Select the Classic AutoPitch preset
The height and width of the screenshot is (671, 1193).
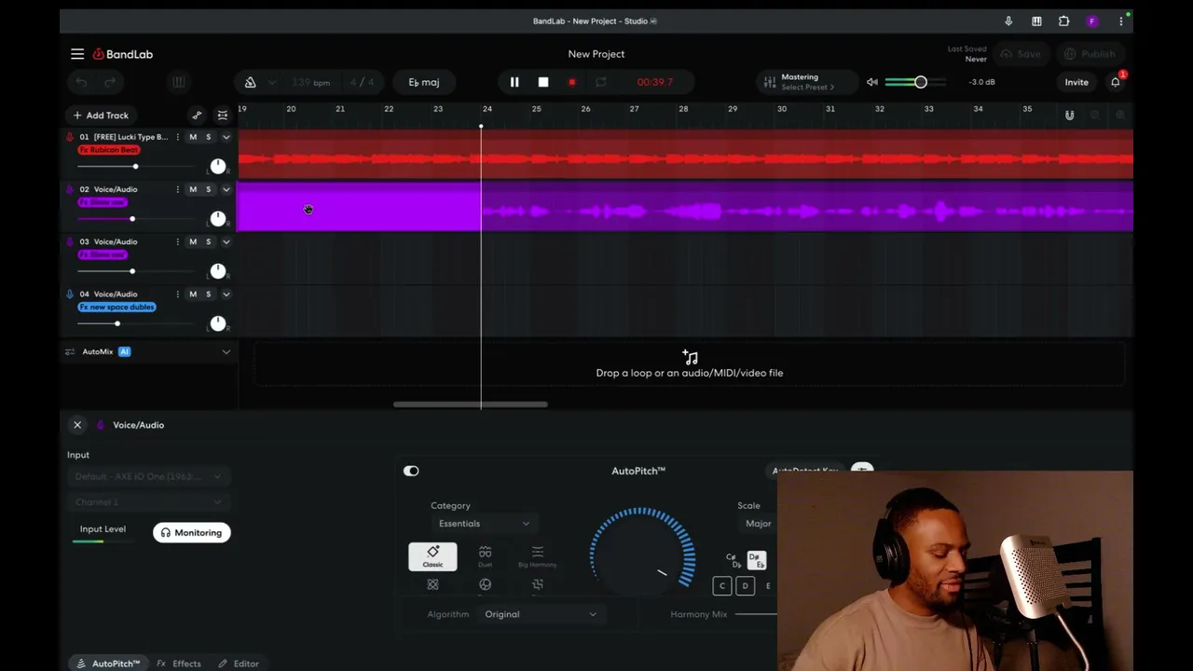click(x=432, y=556)
